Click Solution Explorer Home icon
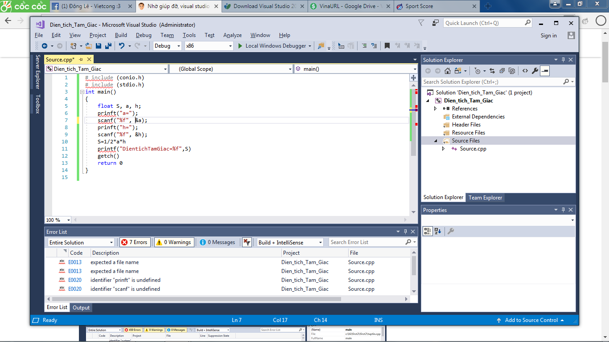This screenshot has width=609, height=342. tap(447, 71)
